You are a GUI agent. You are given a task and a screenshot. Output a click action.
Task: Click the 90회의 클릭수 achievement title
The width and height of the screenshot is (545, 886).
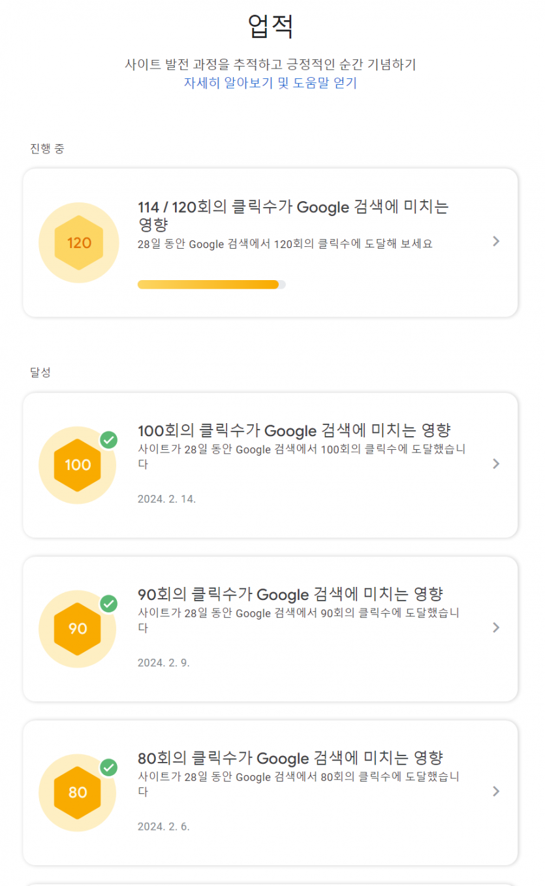point(290,594)
